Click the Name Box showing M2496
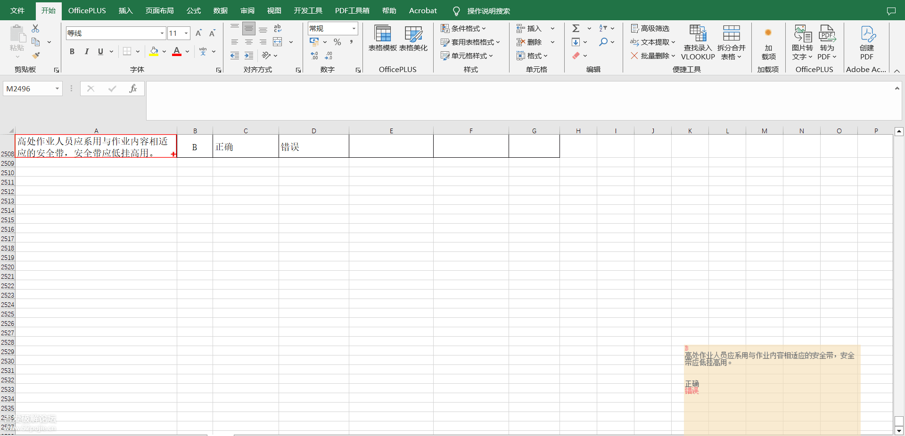This screenshot has width=905, height=436. (x=29, y=89)
